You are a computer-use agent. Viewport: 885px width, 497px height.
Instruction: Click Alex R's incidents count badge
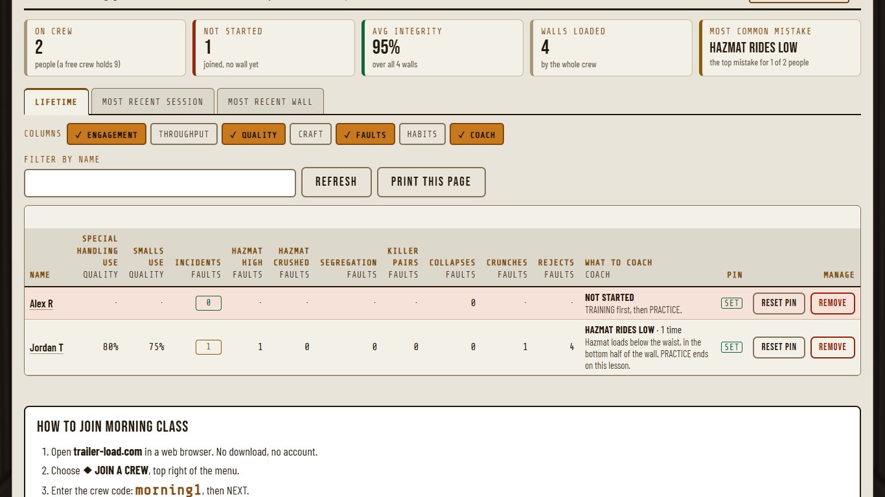pyautogui.click(x=209, y=303)
